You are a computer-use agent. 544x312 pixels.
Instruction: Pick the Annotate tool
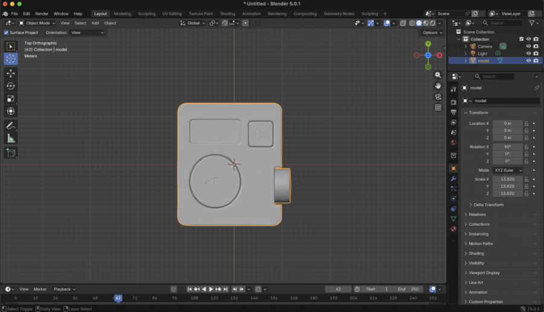pos(11,126)
